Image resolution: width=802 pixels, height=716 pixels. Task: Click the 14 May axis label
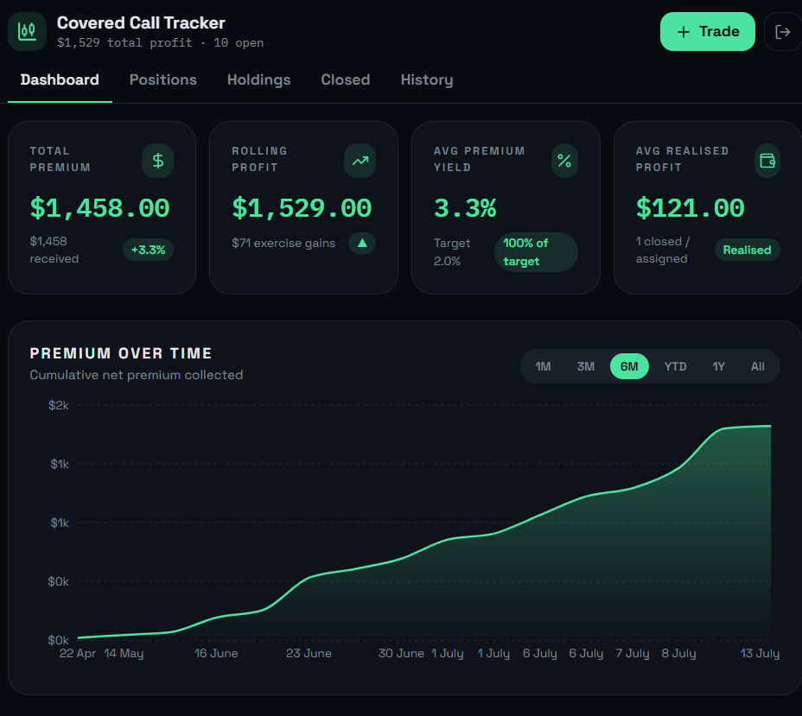[124, 653]
